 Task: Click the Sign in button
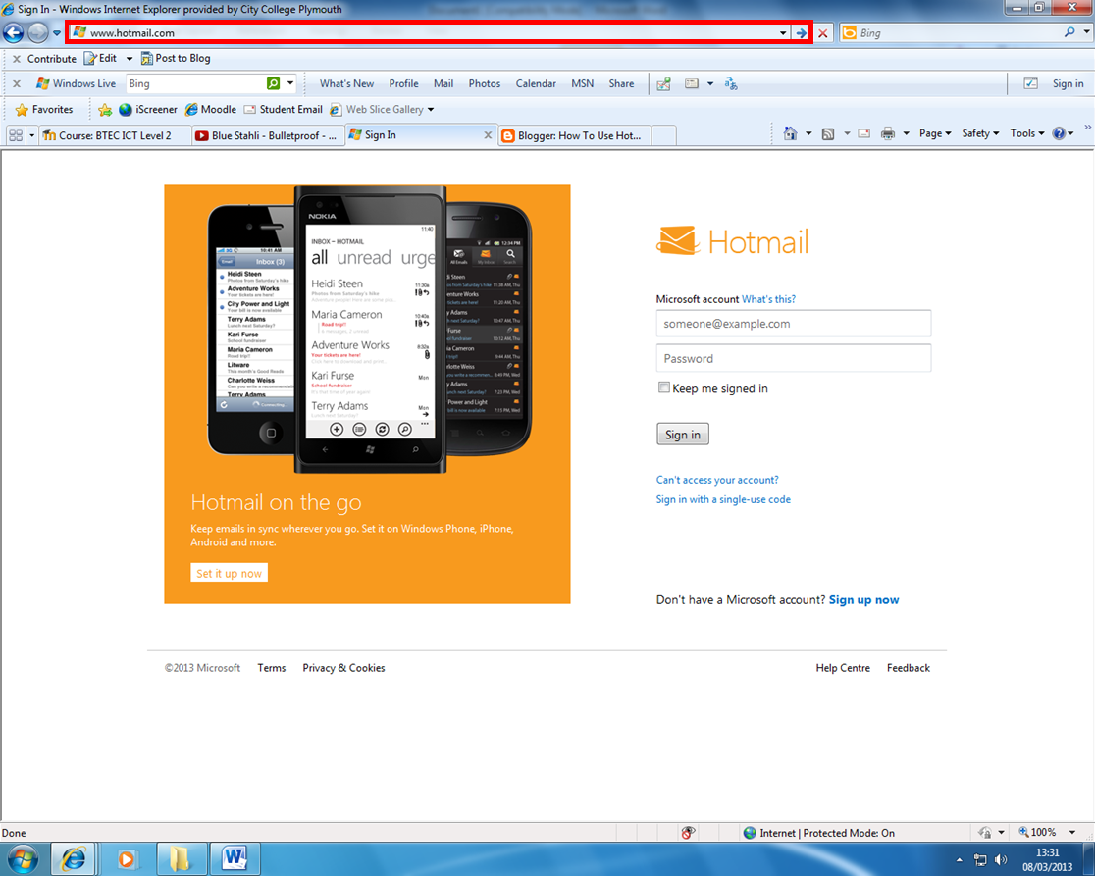[x=682, y=434]
